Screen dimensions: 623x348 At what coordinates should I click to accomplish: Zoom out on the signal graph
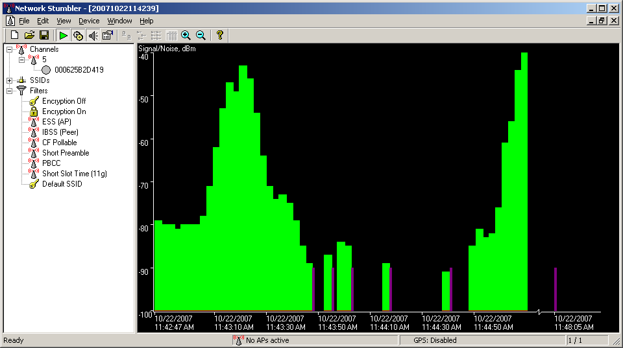click(x=201, y=35)
